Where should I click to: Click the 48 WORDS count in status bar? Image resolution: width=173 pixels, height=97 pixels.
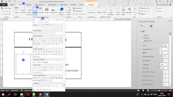15,91
